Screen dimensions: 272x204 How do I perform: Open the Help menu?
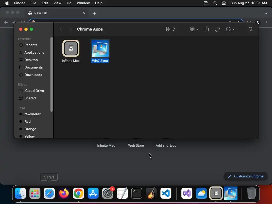click(x=99, y=3)
